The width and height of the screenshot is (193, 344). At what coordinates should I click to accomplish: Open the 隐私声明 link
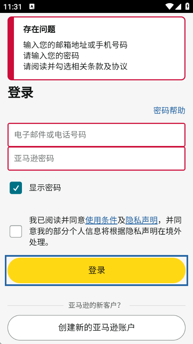coord(141,220)
